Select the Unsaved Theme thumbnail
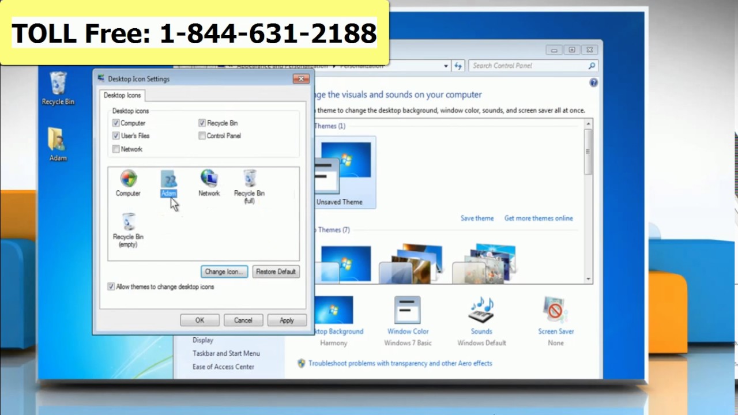 pos(345,172)
